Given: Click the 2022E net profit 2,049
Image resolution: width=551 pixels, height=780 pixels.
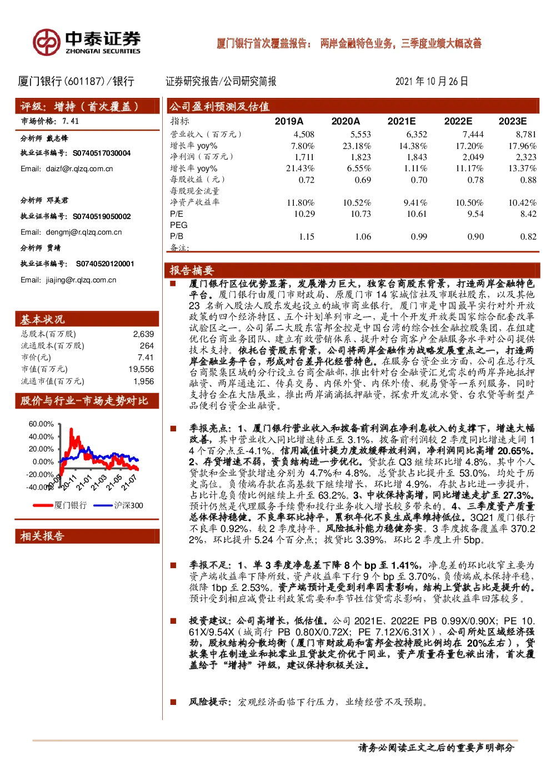Looking at the screenshot, I should [x=473, y=157].
